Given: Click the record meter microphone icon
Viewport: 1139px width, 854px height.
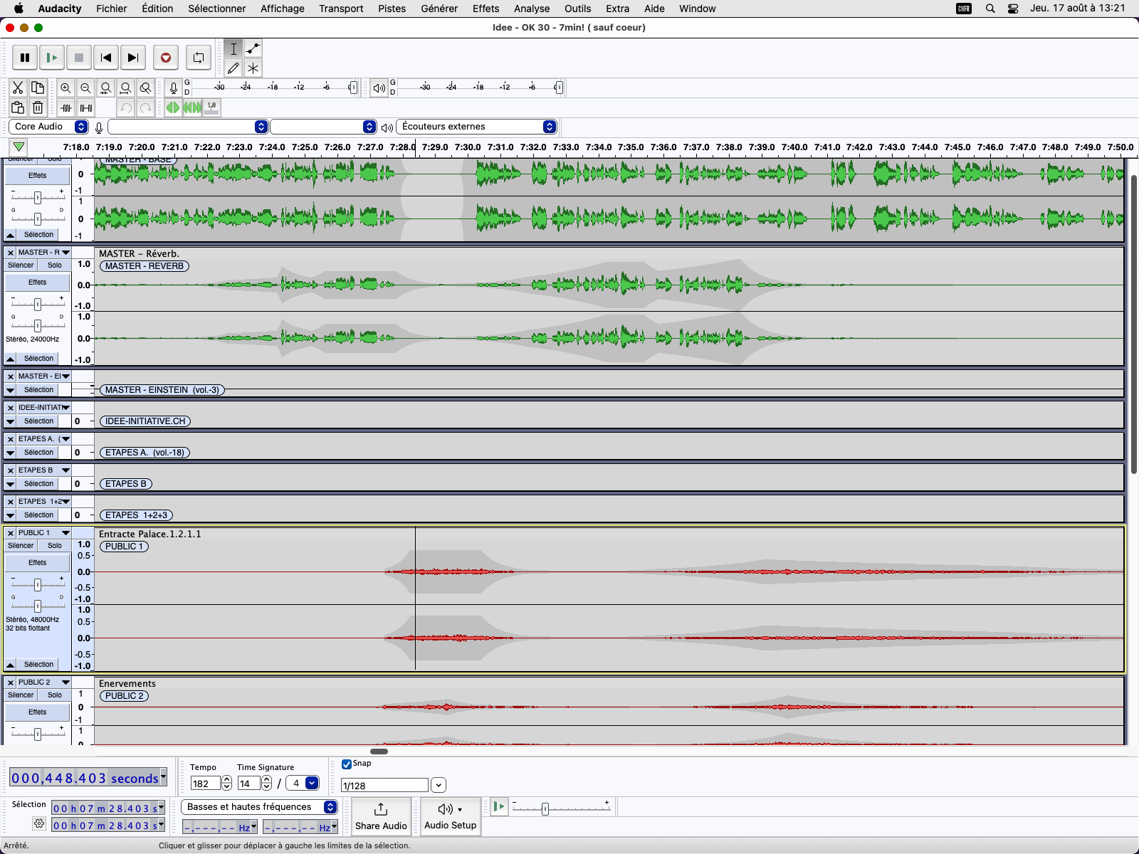Looking at the screenshot, I should (173, 88).
